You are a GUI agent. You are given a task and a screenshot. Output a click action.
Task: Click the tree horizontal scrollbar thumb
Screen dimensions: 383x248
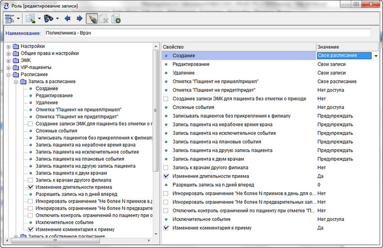[x=55, y=241]
